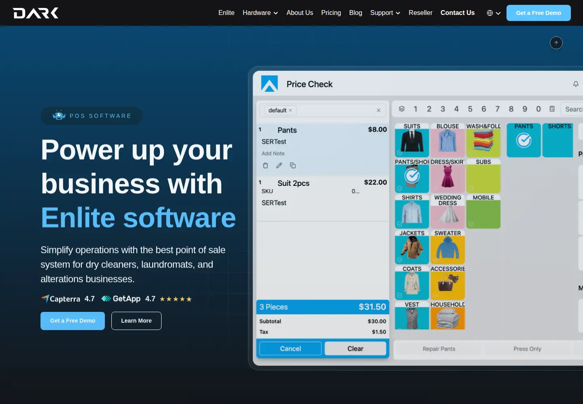Viewport: 583px width, 404px height.
Task: Click the DARK logo in header
Action: tap(36, 13)
